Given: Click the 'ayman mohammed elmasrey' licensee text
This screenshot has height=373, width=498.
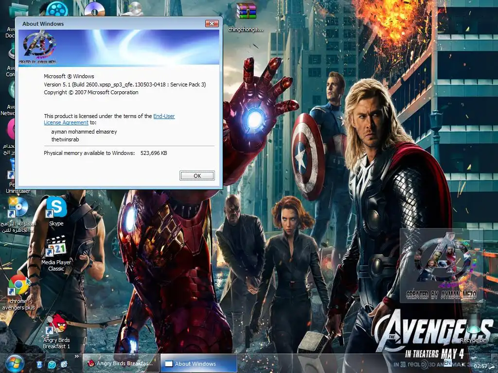Looking at the screenshot, I should (84, 132).
